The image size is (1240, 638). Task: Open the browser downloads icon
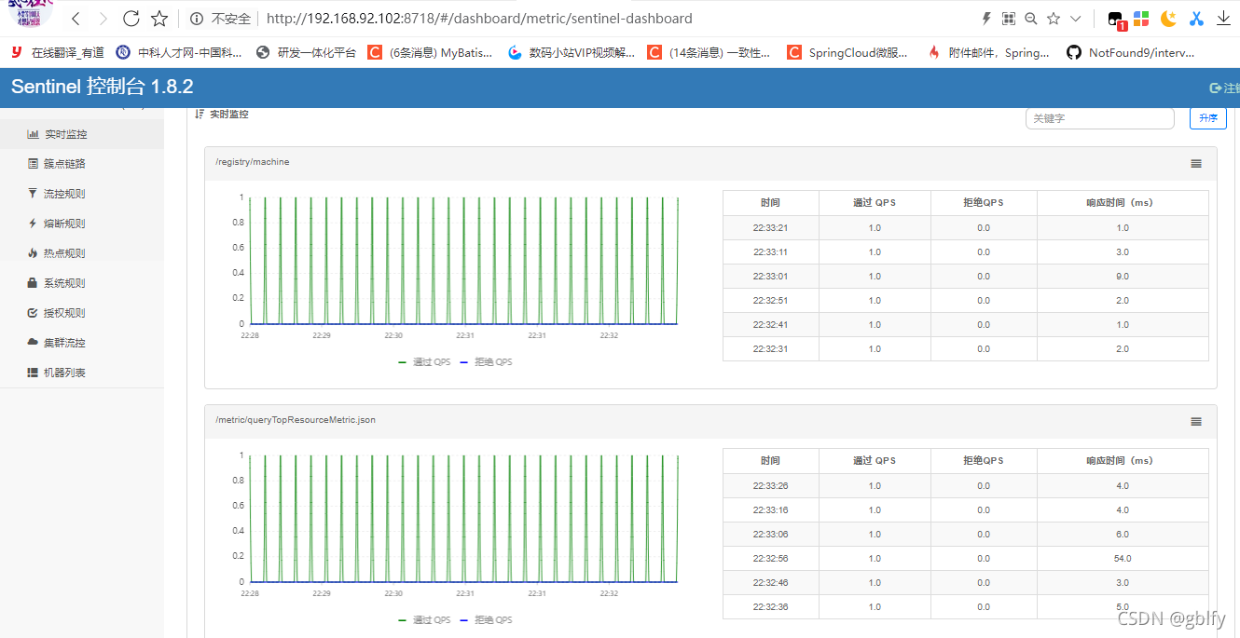[1224, 19]
